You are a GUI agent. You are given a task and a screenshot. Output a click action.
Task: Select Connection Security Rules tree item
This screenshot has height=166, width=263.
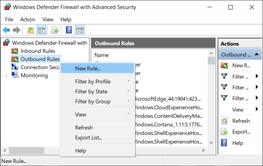40,67
